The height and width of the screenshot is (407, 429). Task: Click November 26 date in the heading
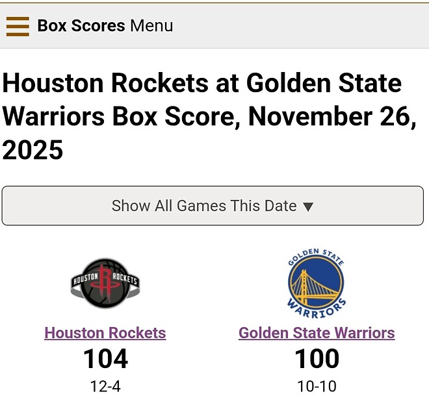pos(331,117)
